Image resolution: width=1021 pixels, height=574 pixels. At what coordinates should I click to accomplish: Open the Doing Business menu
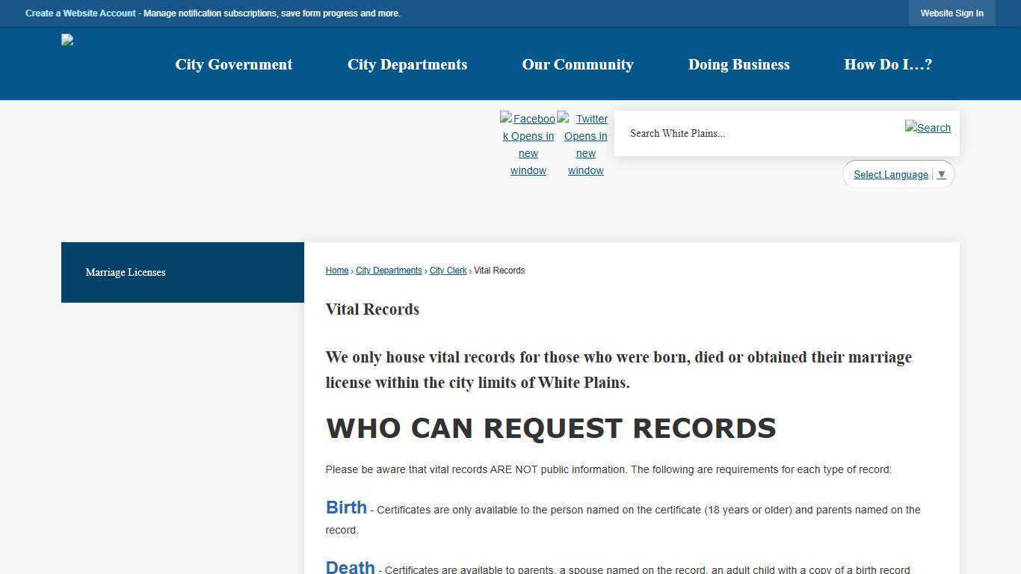click(x=738, y=64)
